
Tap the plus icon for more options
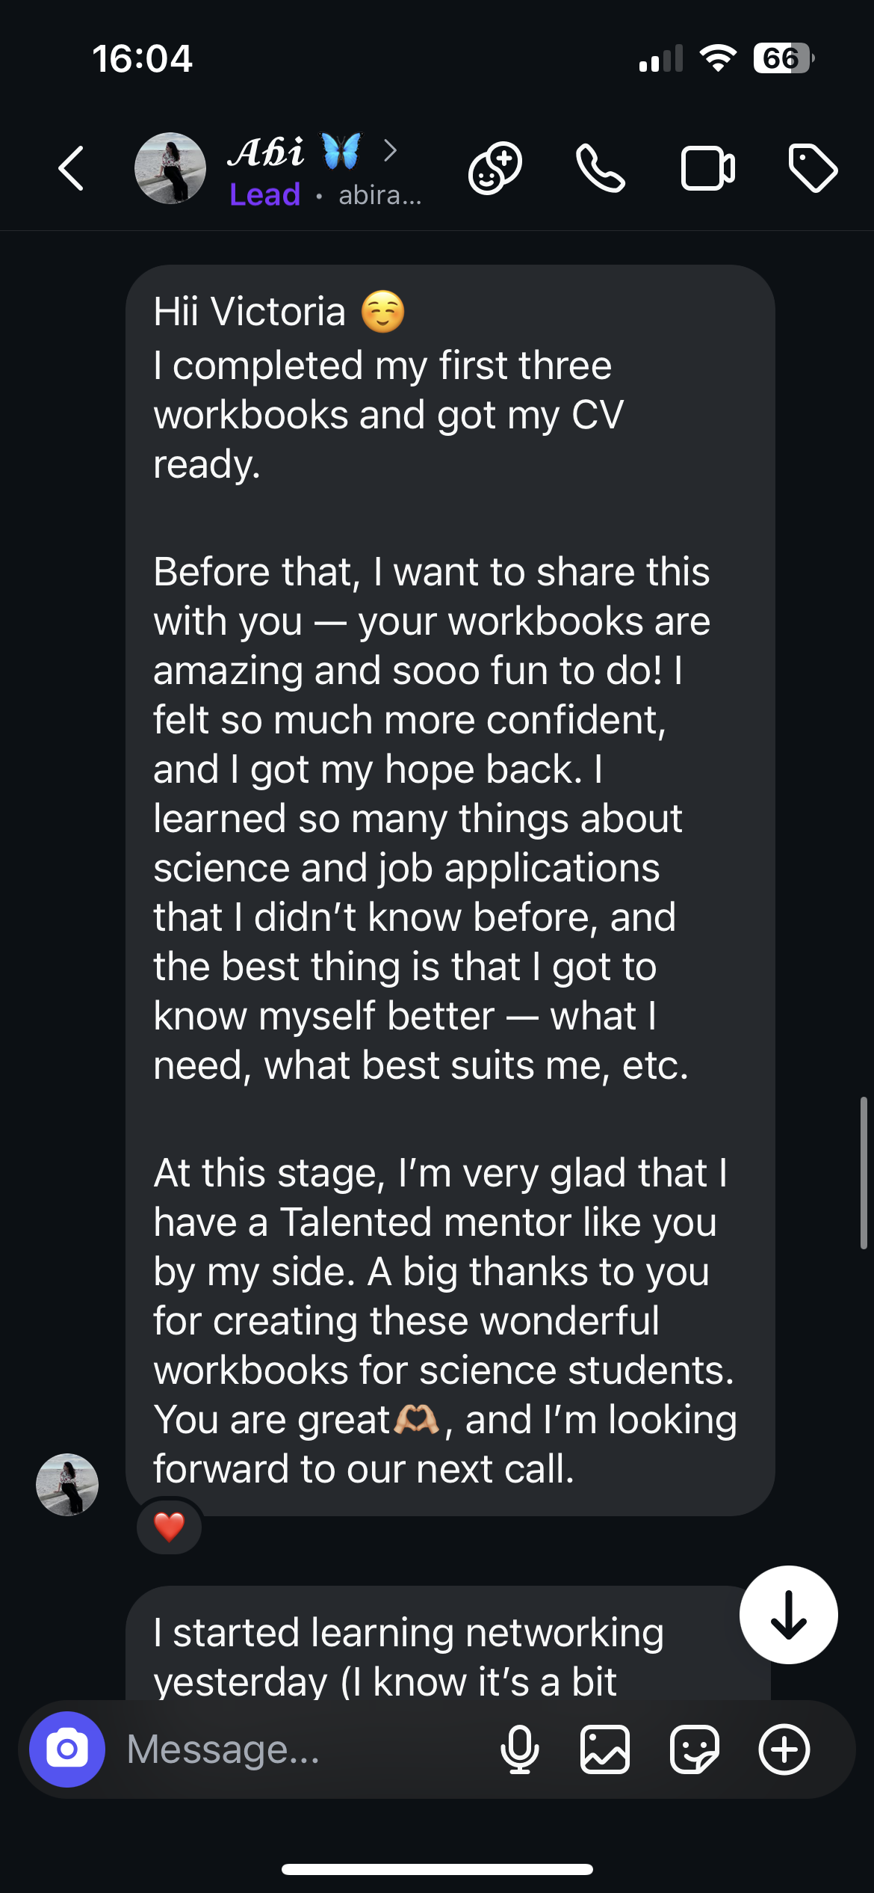click(784, 1749)
